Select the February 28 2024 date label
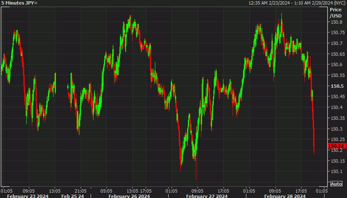Screen dimensions: 347x198 (285, 196)
